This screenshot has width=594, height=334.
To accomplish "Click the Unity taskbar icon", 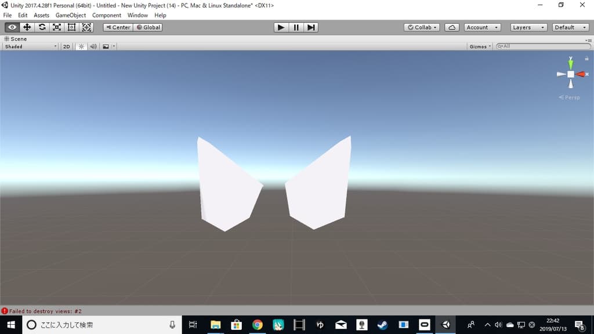I will [x=445, y=325].
